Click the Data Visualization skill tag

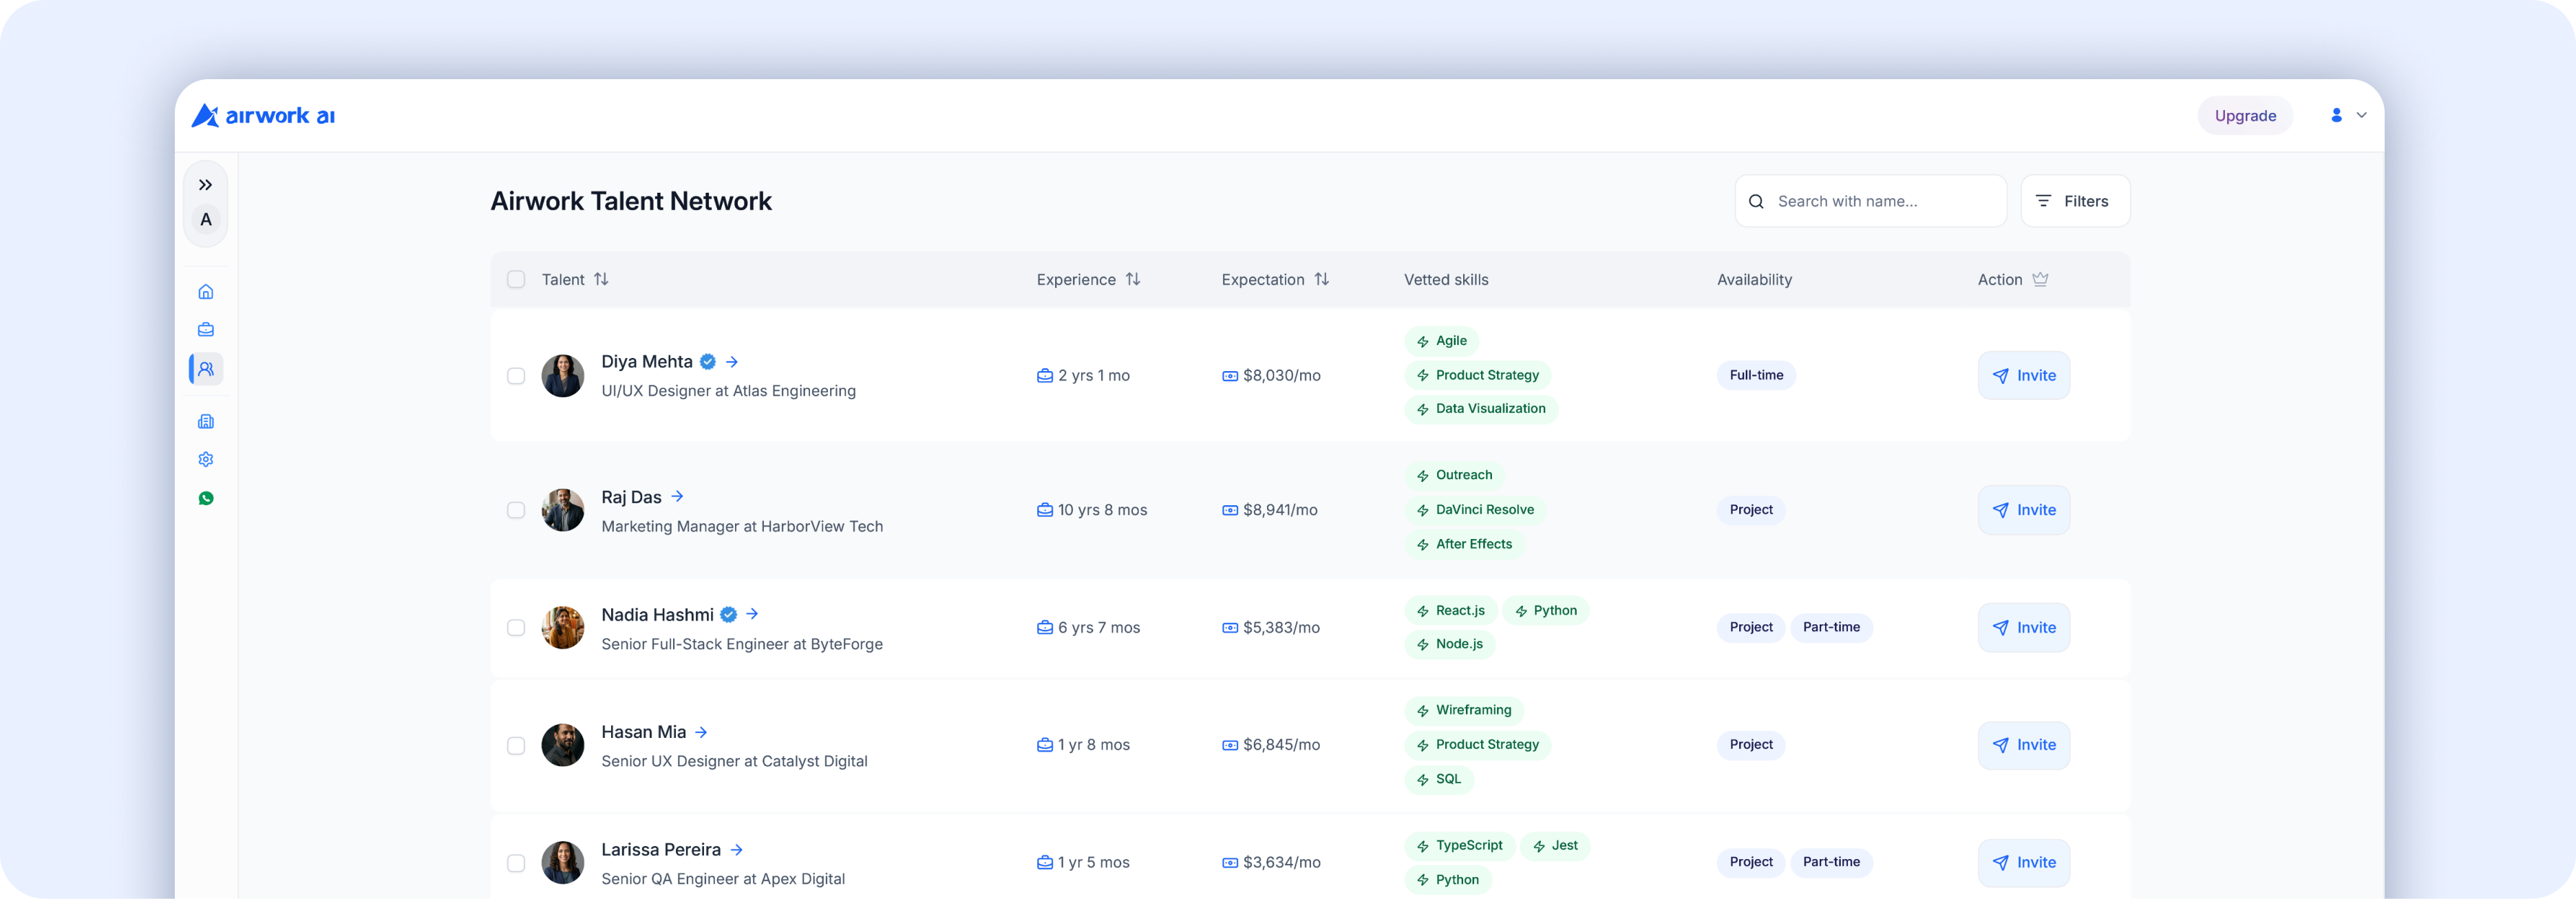(1481, 409)
